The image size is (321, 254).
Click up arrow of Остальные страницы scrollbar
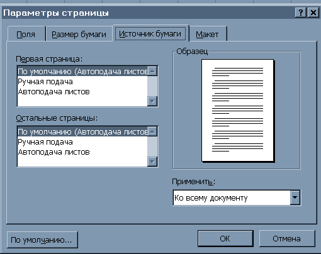click(152, 131)
